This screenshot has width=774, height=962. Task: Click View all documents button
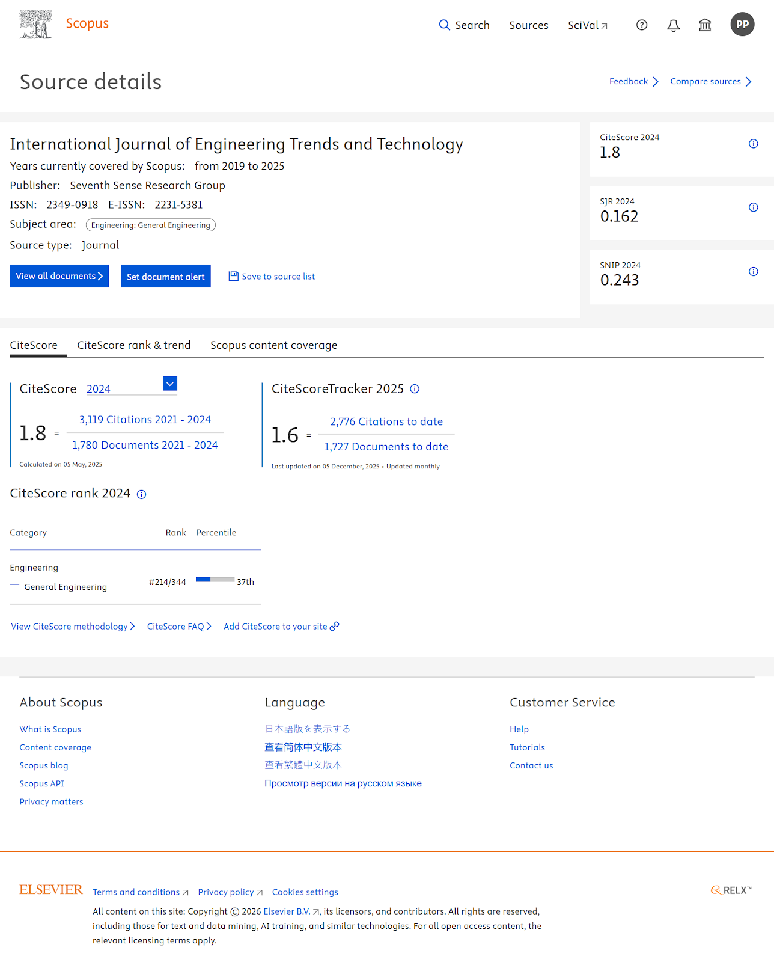point(59,276)
